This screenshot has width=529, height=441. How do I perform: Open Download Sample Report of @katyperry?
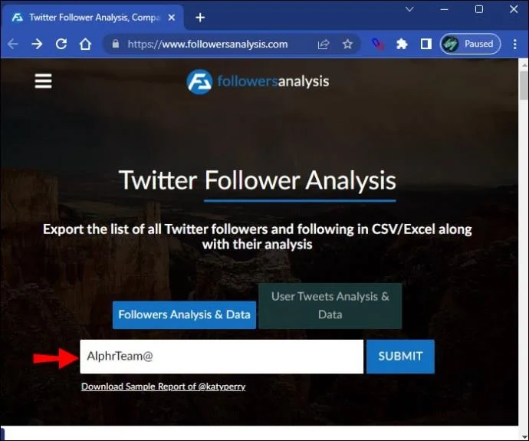[163, 387]
